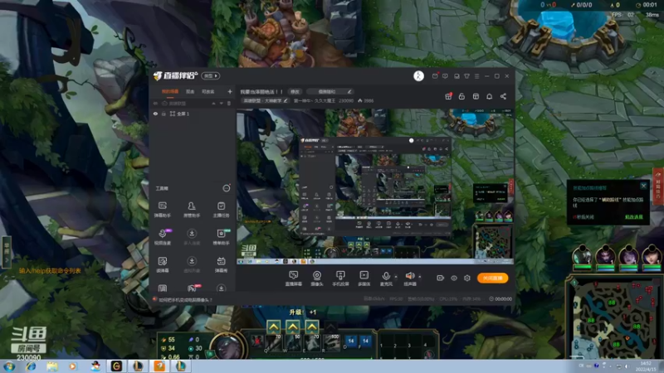This screenshot has width=664, height=373.
Task: Toggle the preview eye in the bottom bar
Action: 453,278
